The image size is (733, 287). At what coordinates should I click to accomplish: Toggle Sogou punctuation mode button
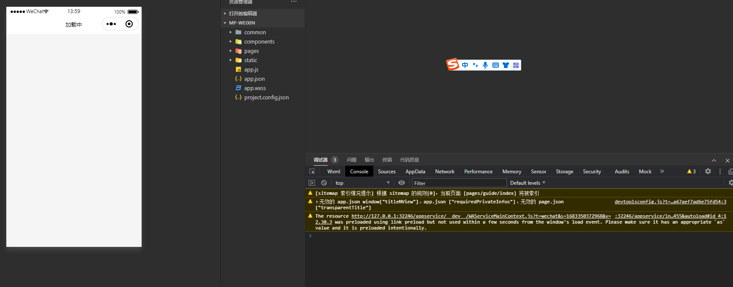(475, 65)
